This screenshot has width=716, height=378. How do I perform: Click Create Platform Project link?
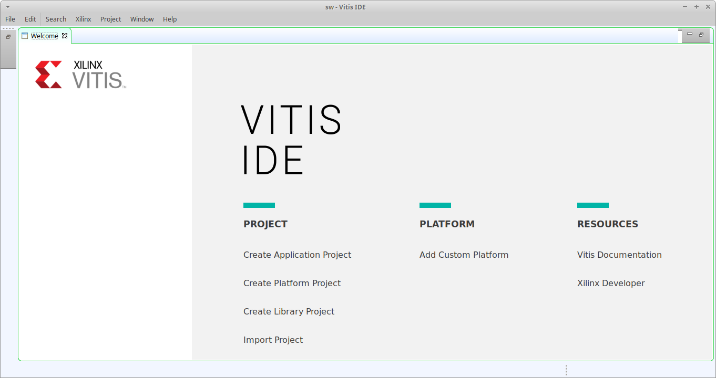[292, 283]
